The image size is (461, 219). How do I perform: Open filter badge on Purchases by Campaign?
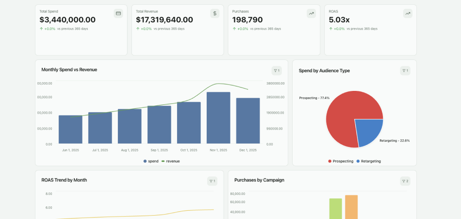(405, 181)
